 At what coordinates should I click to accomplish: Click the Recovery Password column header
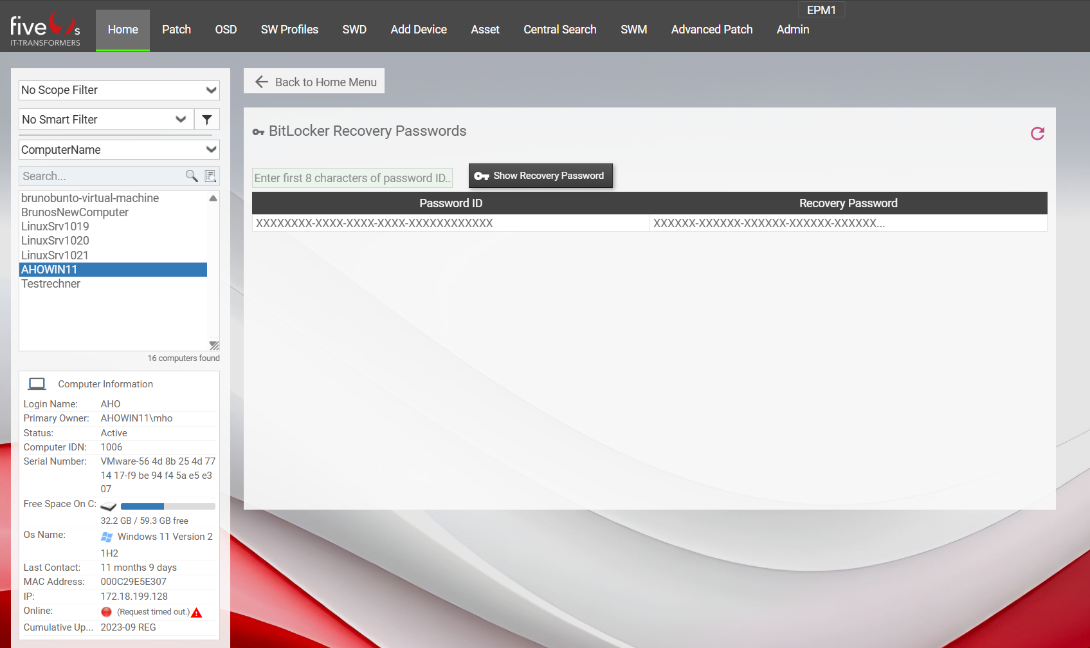(848, 203)
